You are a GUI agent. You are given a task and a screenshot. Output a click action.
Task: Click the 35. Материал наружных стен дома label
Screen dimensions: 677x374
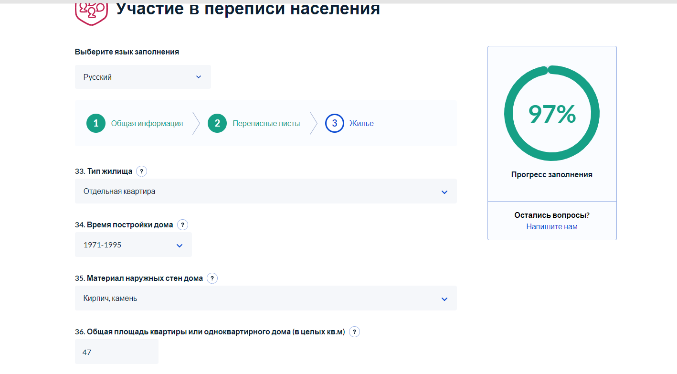click(x=139, y=278)
